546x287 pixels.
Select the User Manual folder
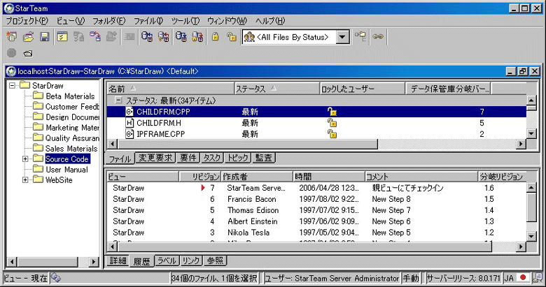pyautogui.click(x=66, y=170)
